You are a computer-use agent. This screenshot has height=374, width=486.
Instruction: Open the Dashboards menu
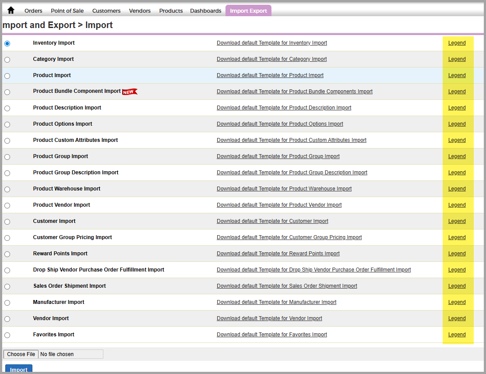tap(205, 11)
